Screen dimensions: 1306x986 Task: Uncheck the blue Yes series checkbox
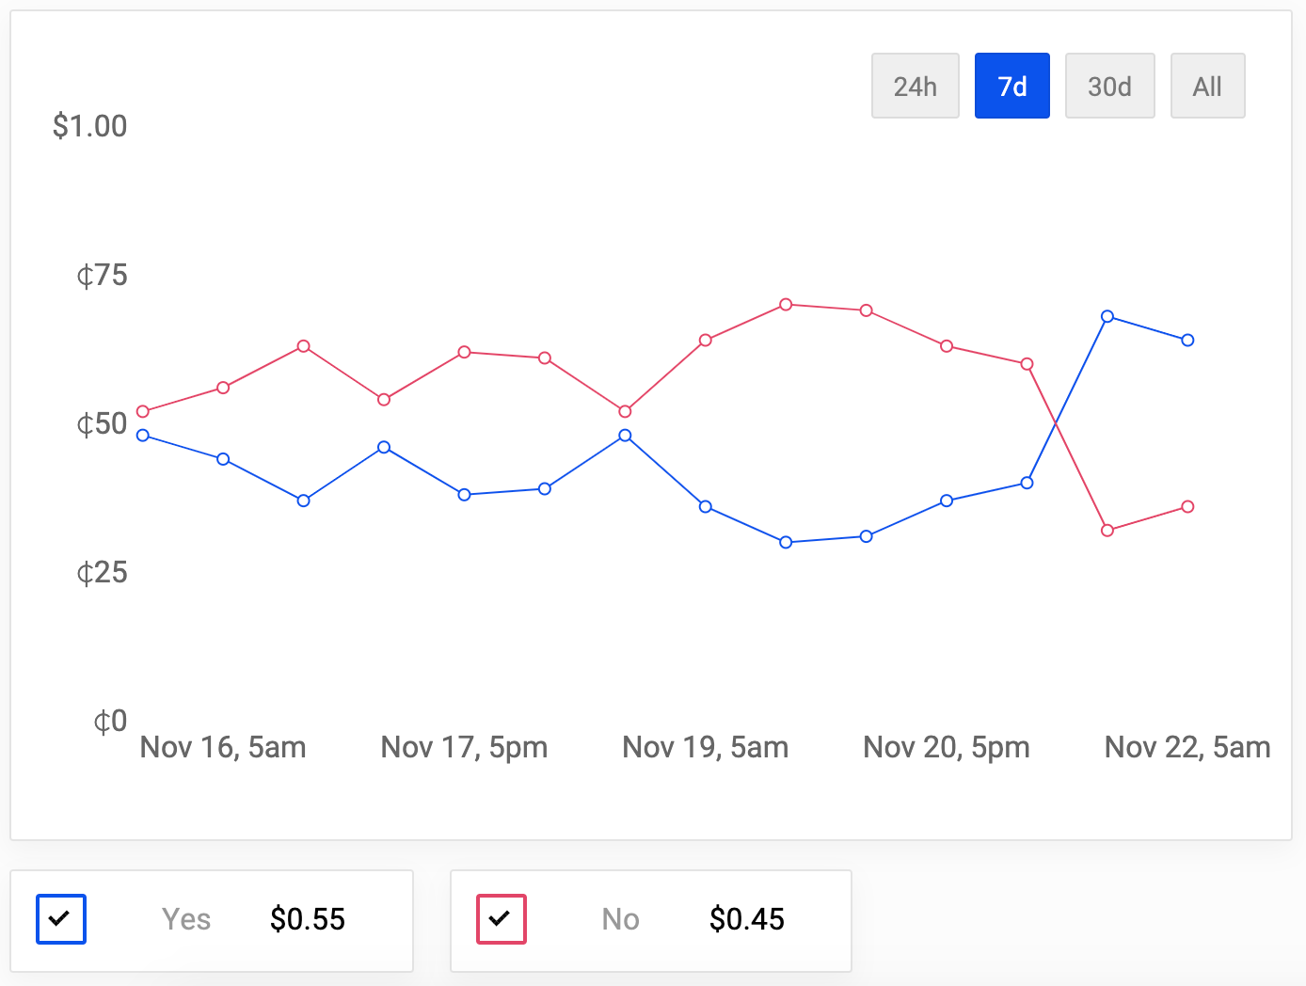(61, 918)
